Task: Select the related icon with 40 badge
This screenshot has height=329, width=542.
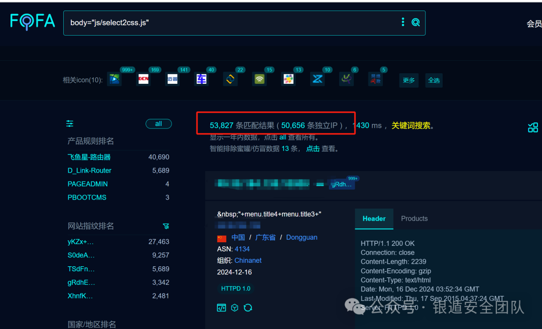Action: coord(201,79)
